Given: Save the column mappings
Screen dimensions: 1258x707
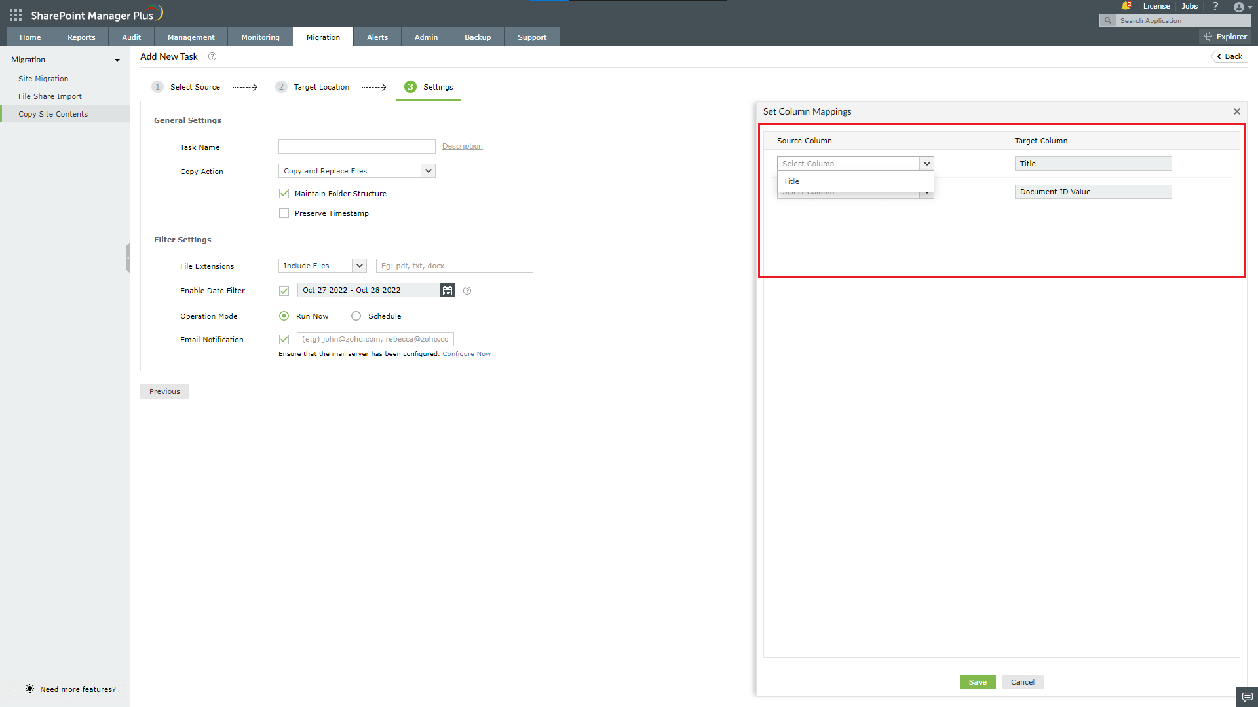Looking at the screenshot, I should (977, 681).
